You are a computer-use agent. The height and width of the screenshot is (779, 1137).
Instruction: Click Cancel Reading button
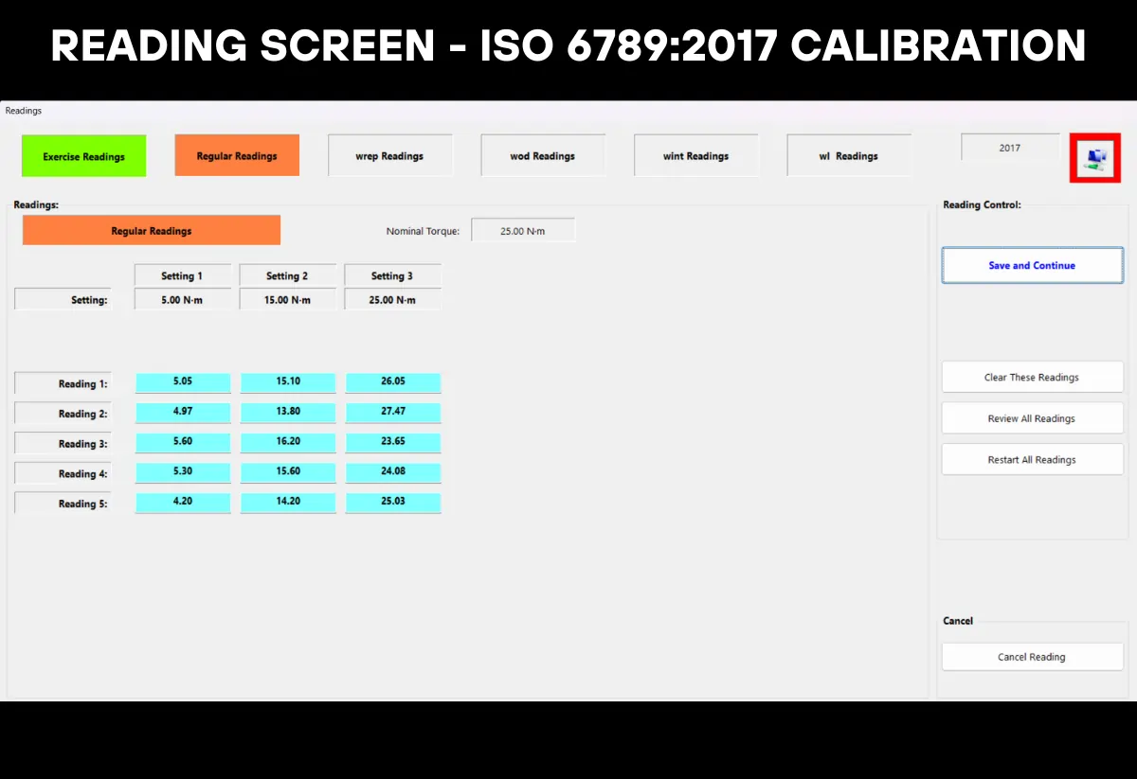(1032, 657)
